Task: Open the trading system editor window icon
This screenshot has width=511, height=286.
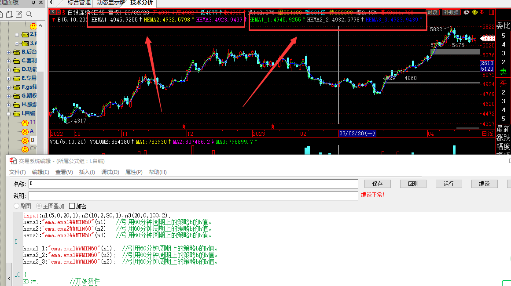Action: click(13, 161)
